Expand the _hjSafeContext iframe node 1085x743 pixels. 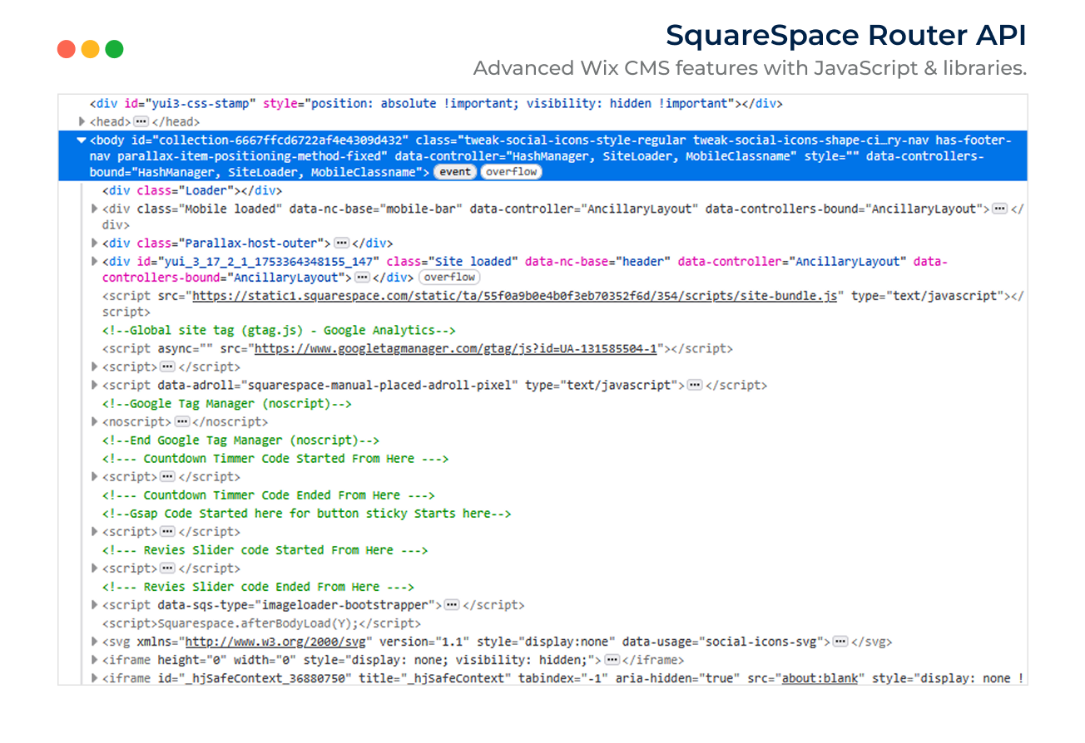pos(94,678)
